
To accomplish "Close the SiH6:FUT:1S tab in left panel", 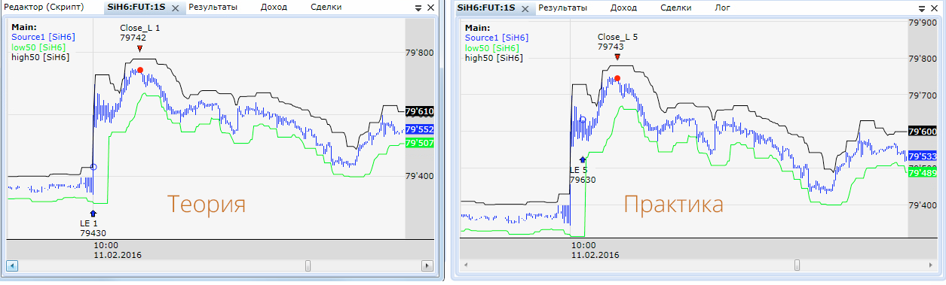I will (x=175, y=8).
